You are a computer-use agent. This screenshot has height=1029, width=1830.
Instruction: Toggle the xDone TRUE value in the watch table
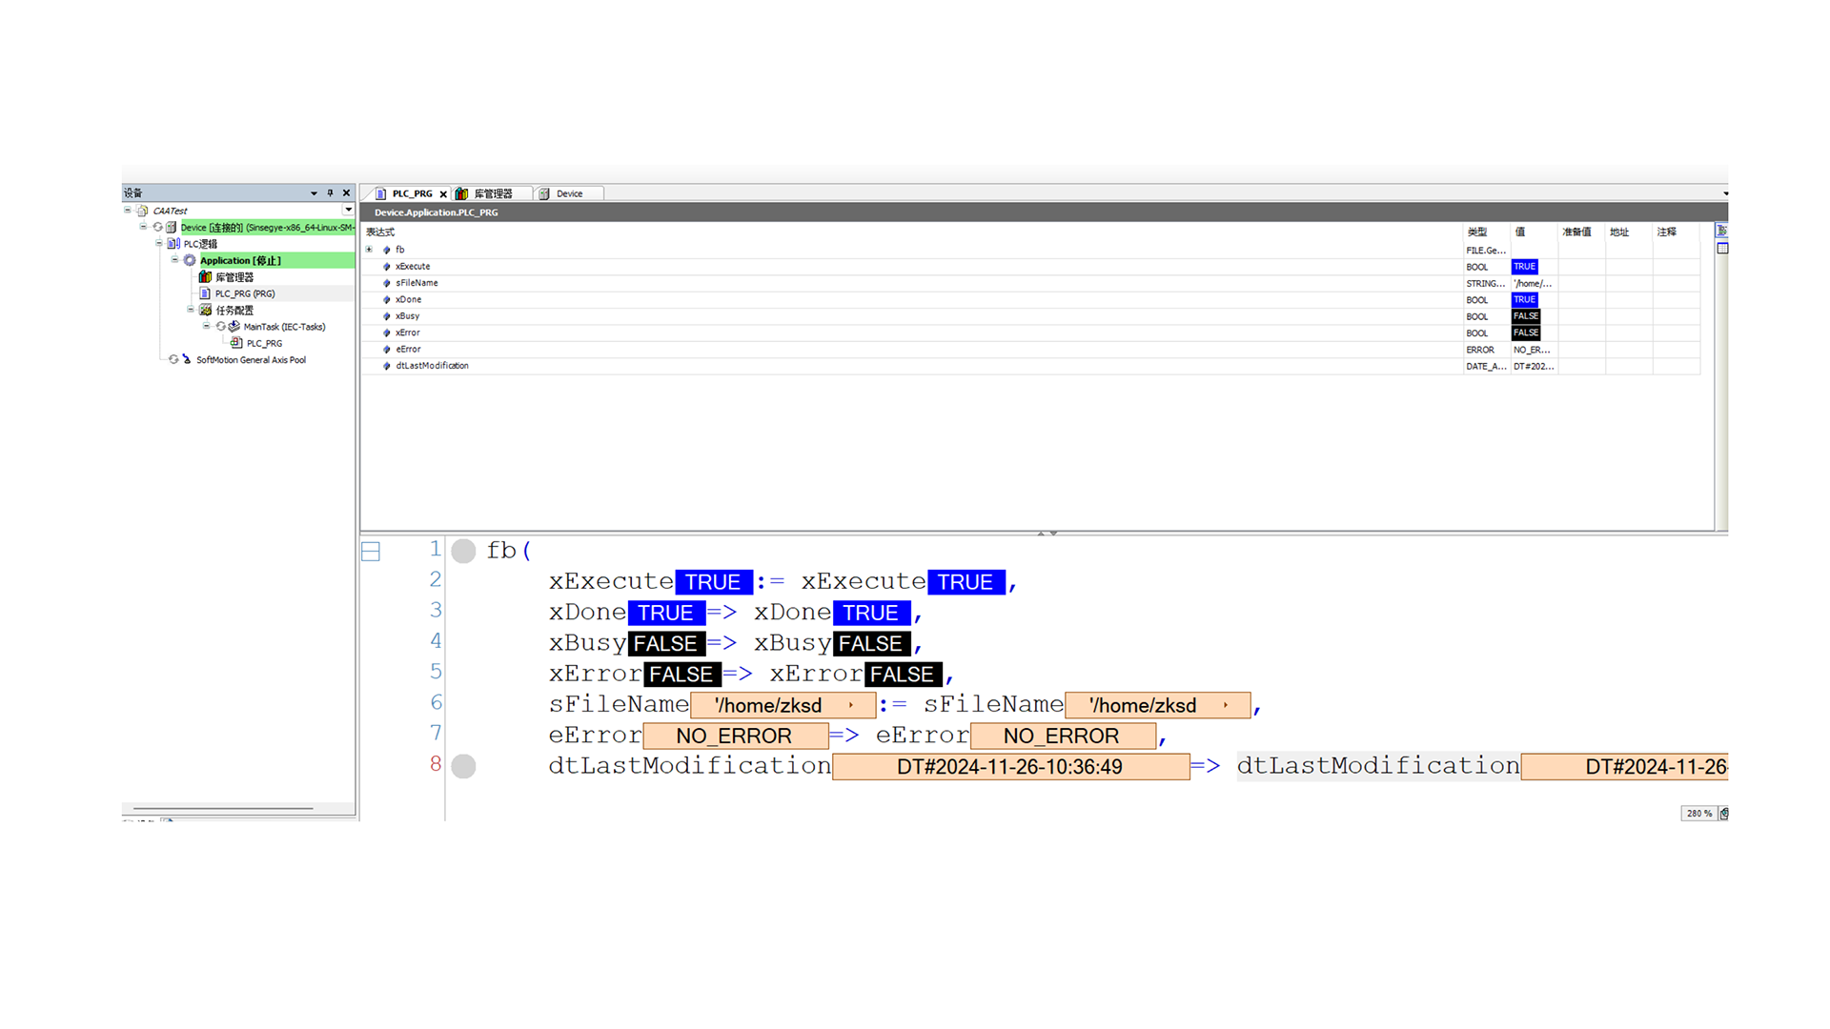[1524, 299]
